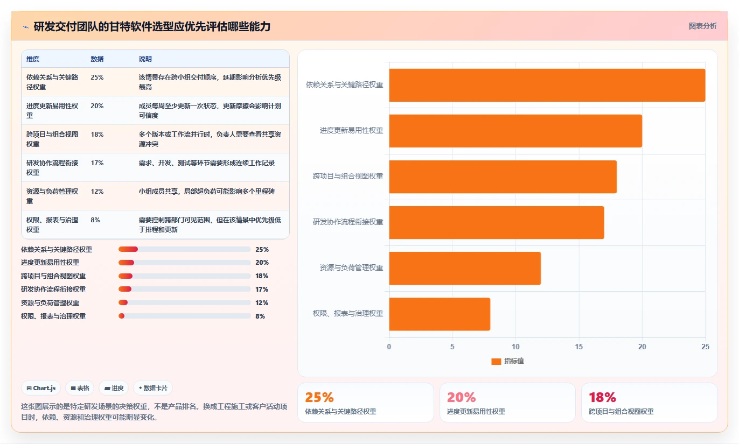Click the lightning icon beside the title
This screenshot has width=739, height=444.
pyautogui.click(x=25, y=26)
